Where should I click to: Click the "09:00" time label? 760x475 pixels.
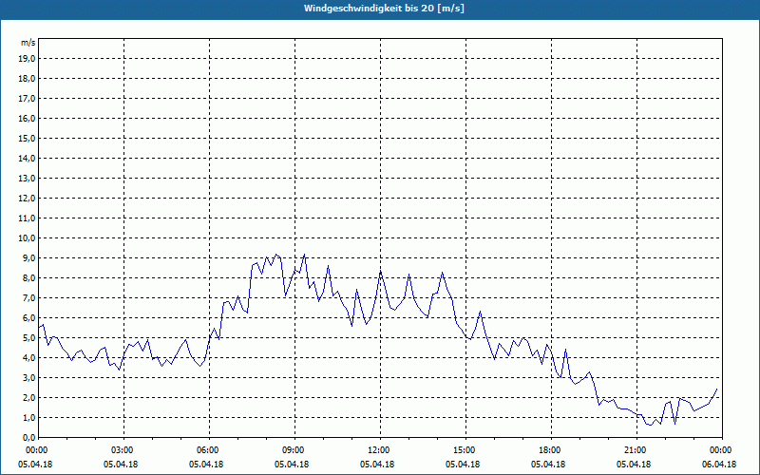(292, 450)
